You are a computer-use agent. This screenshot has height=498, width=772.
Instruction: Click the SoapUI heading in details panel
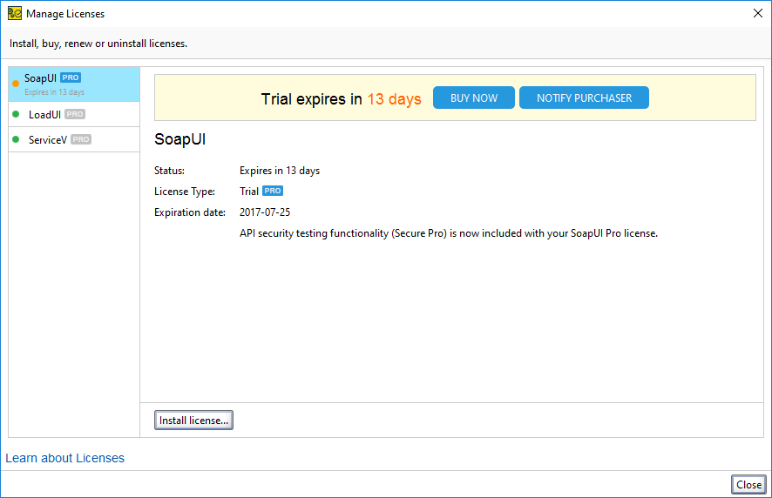[180, 139]
